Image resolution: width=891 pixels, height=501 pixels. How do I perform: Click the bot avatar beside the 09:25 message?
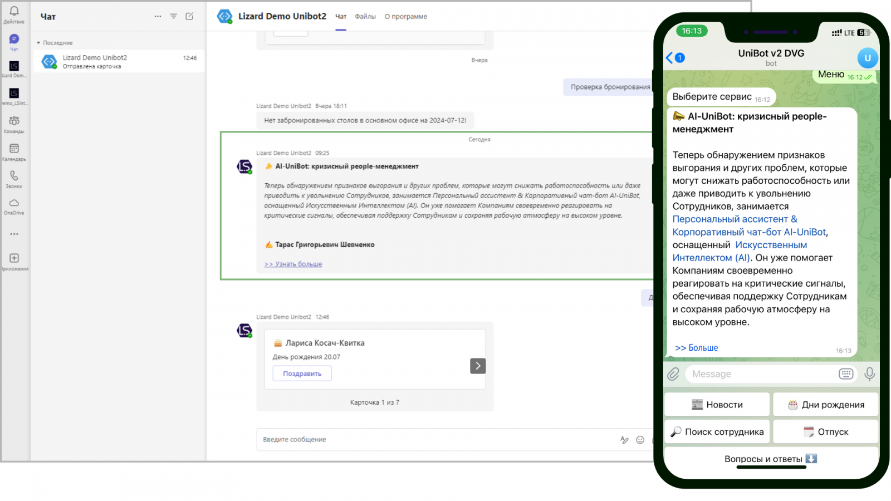(244, 166)
